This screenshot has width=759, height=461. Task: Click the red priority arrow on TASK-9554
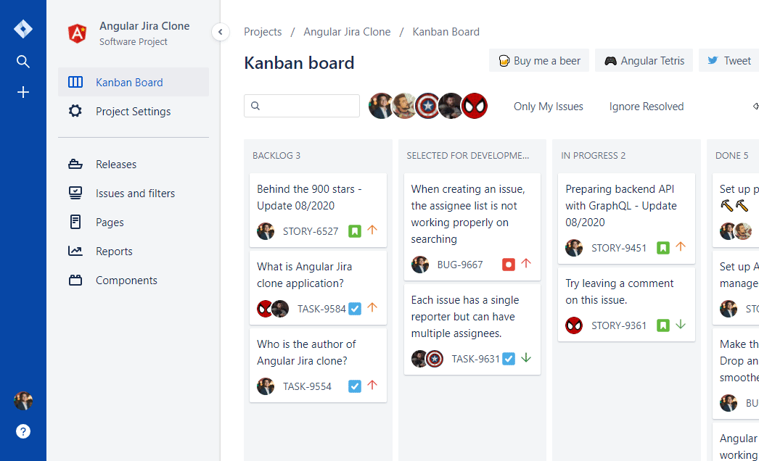[372, 385]
